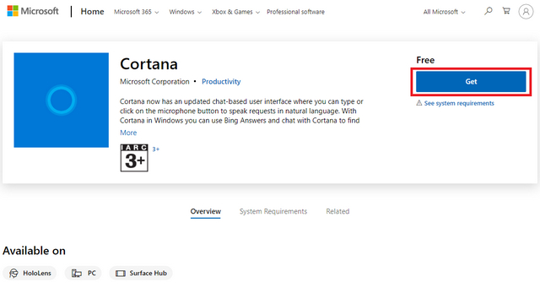
Task: Go to the Home link
Action: pyautogui.click(x=92, y=11)
